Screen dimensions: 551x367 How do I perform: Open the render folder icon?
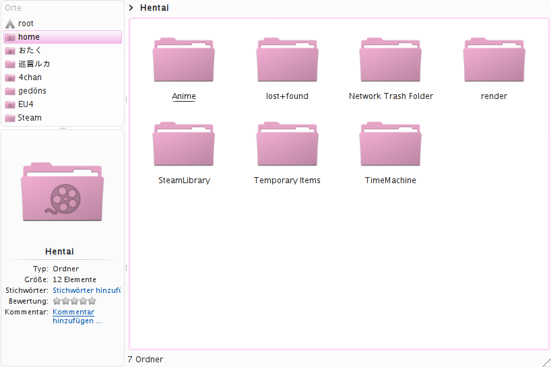pyautogui.click(x=494, y=60)
